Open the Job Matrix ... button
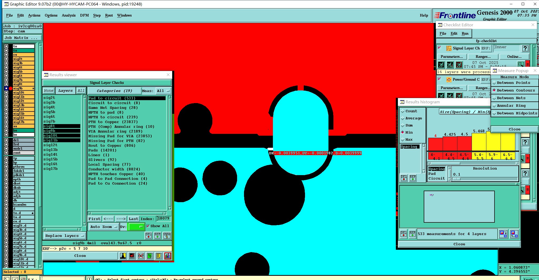The height and width of the screenshot is (280, 539). coord(22,38)
